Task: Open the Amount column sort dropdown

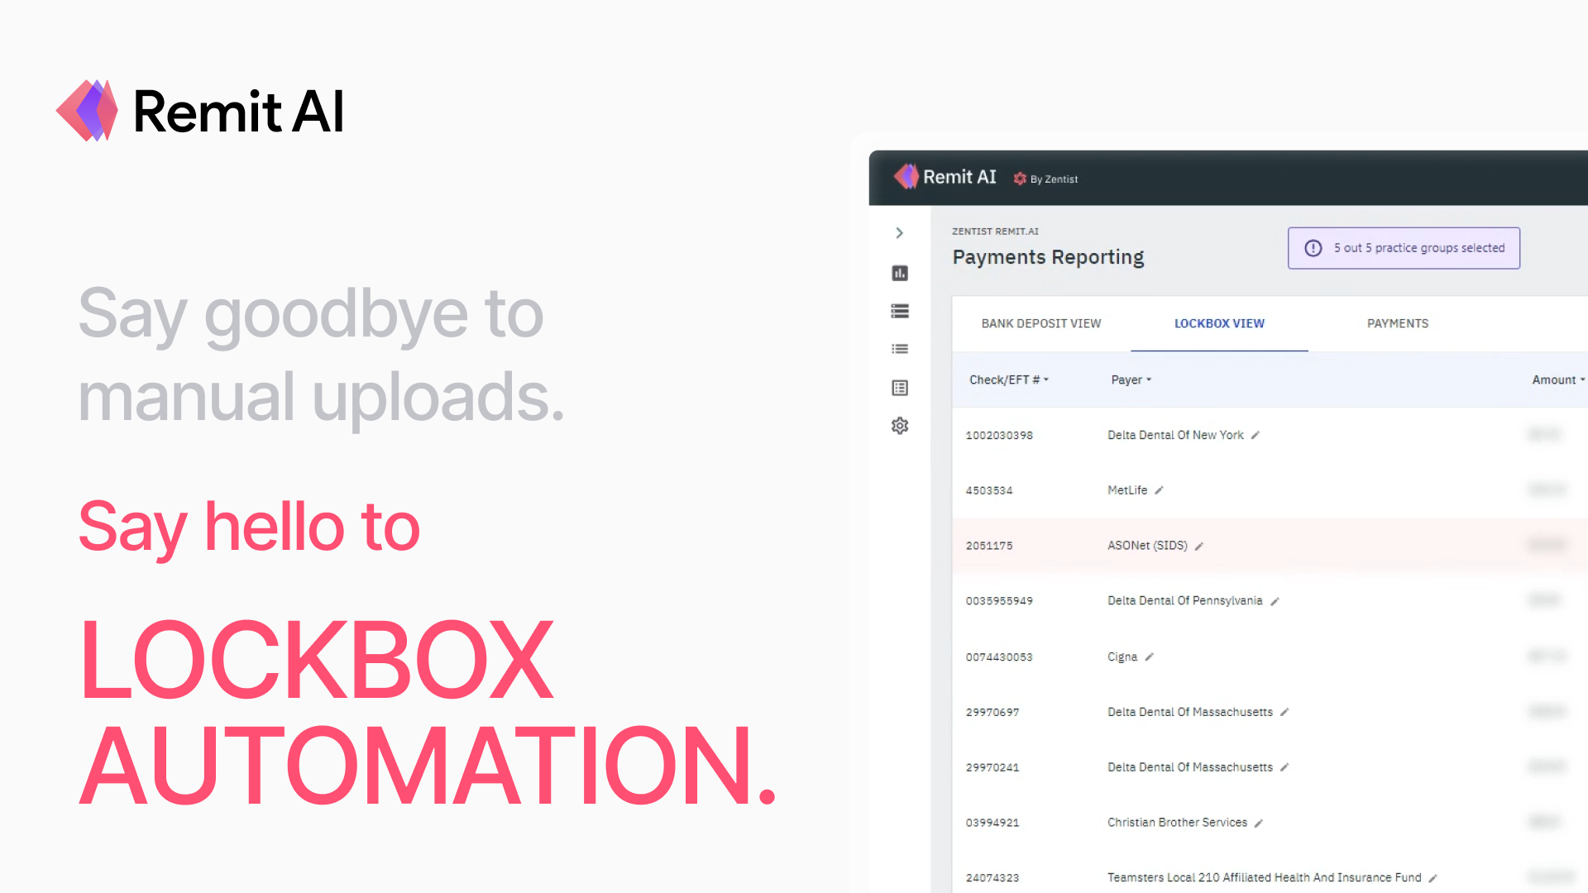Action: [1582, 380]
